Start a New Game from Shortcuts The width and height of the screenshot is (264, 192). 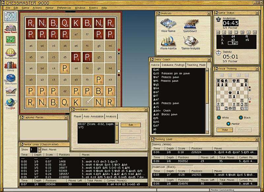pyautogui.click(x=168, y=26)
